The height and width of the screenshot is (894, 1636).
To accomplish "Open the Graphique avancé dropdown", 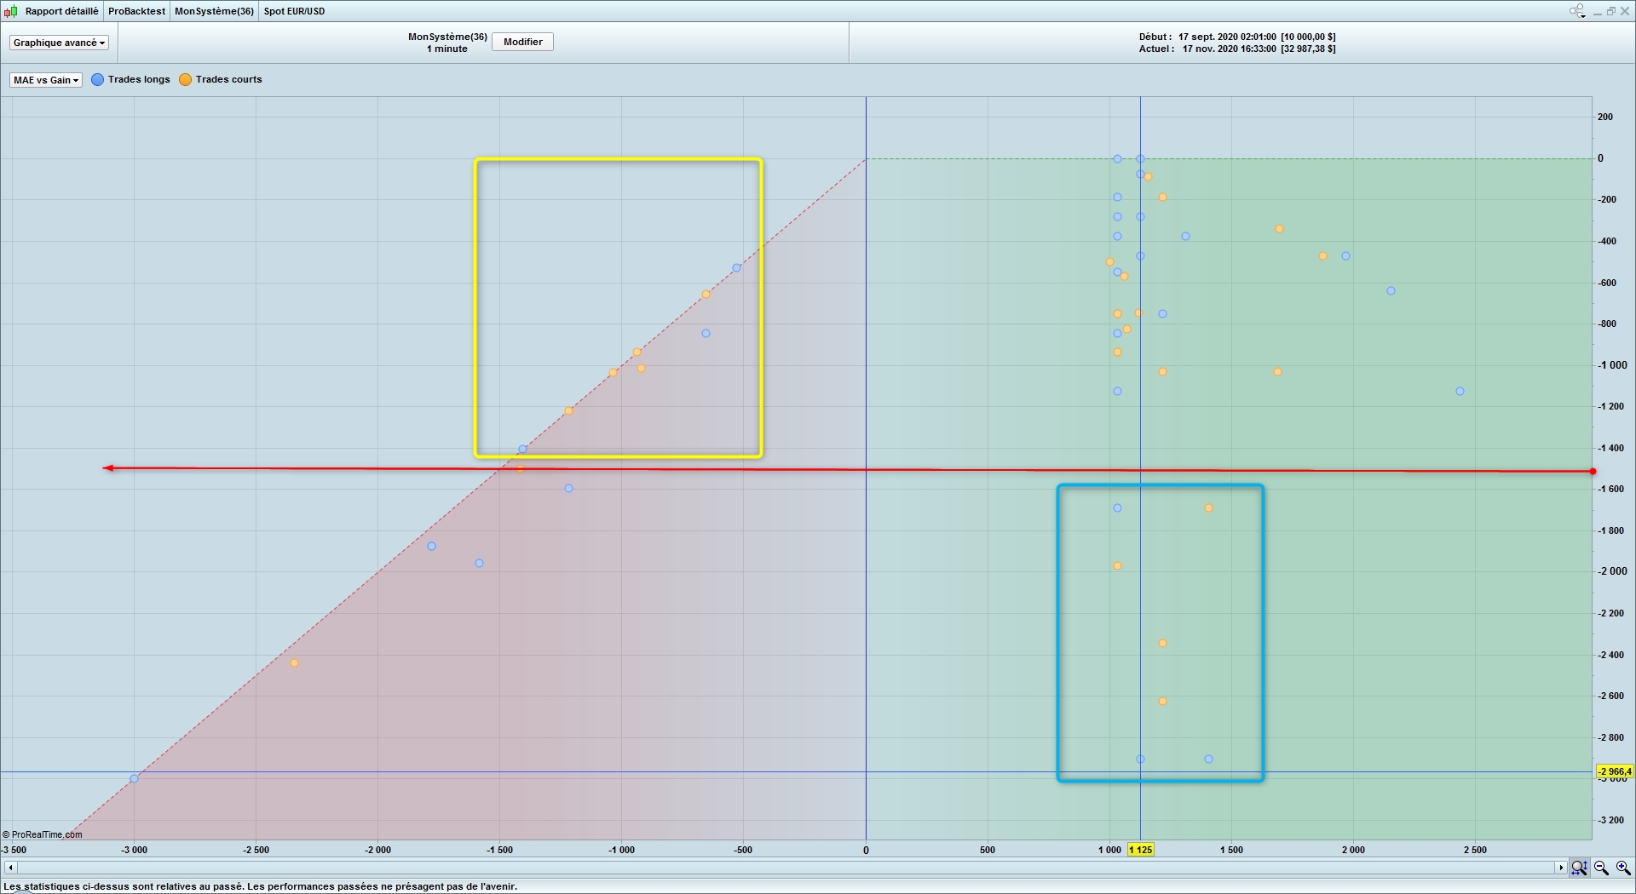I will [x=59, y=43].
